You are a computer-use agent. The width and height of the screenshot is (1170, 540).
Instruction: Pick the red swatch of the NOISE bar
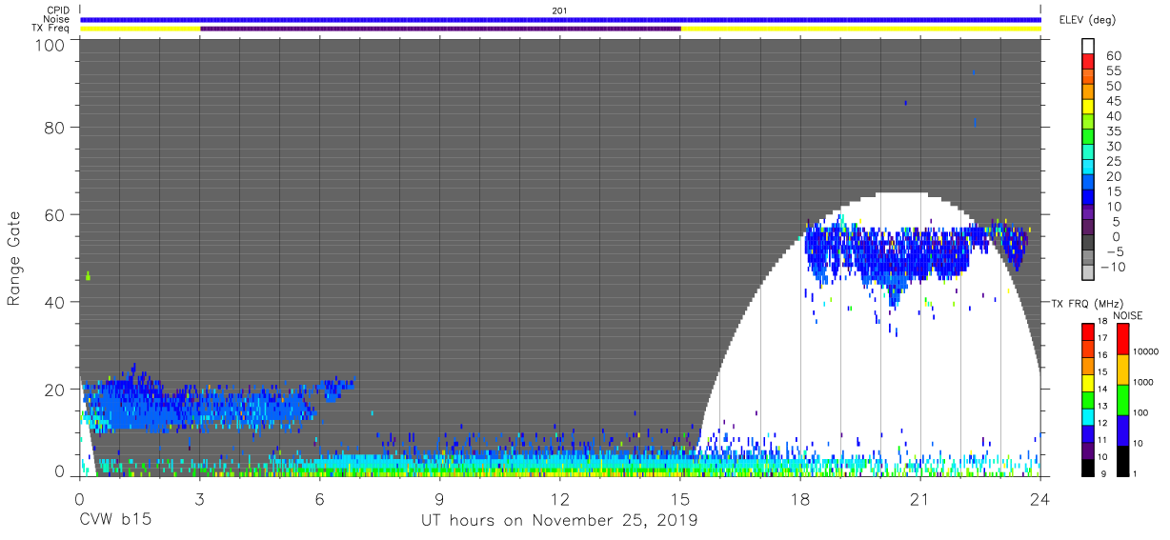click(1122, 339)
